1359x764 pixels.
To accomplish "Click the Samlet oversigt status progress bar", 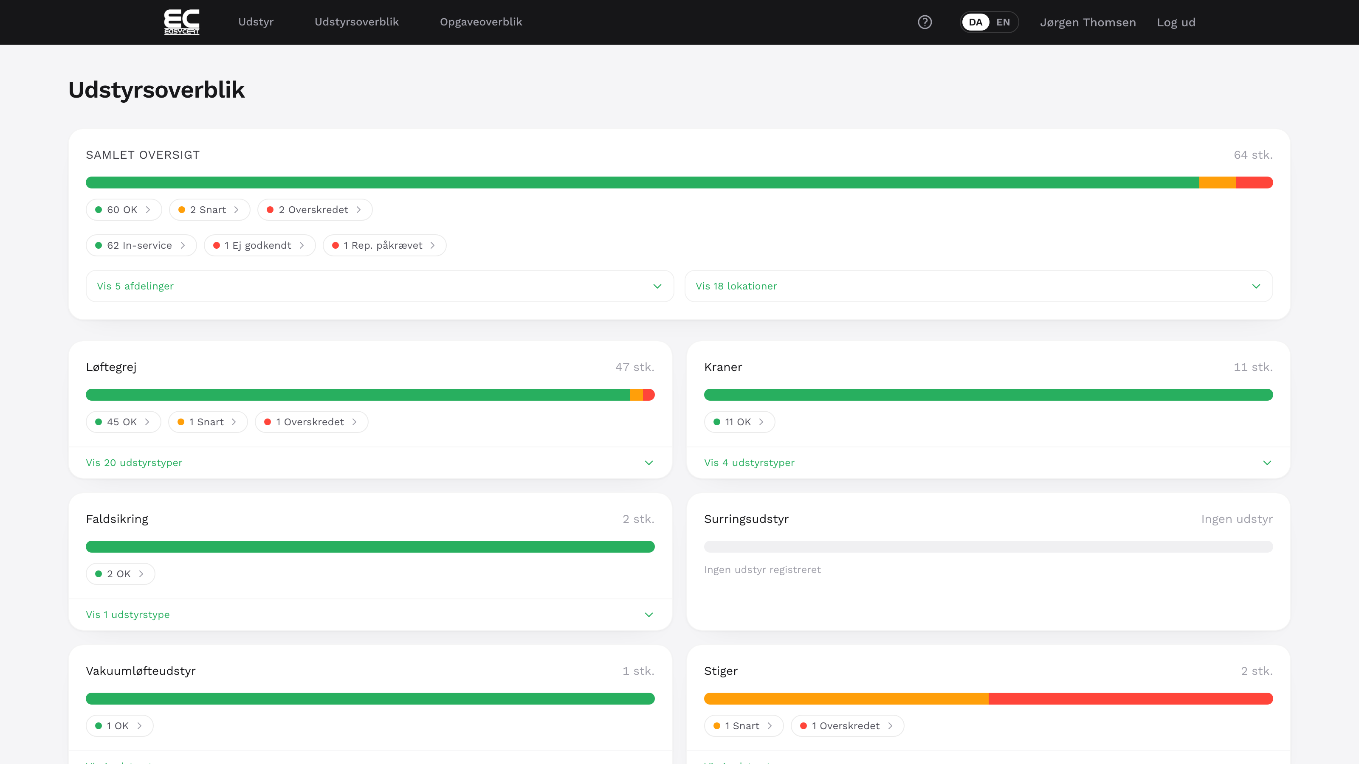I will [x=679, y=183].
